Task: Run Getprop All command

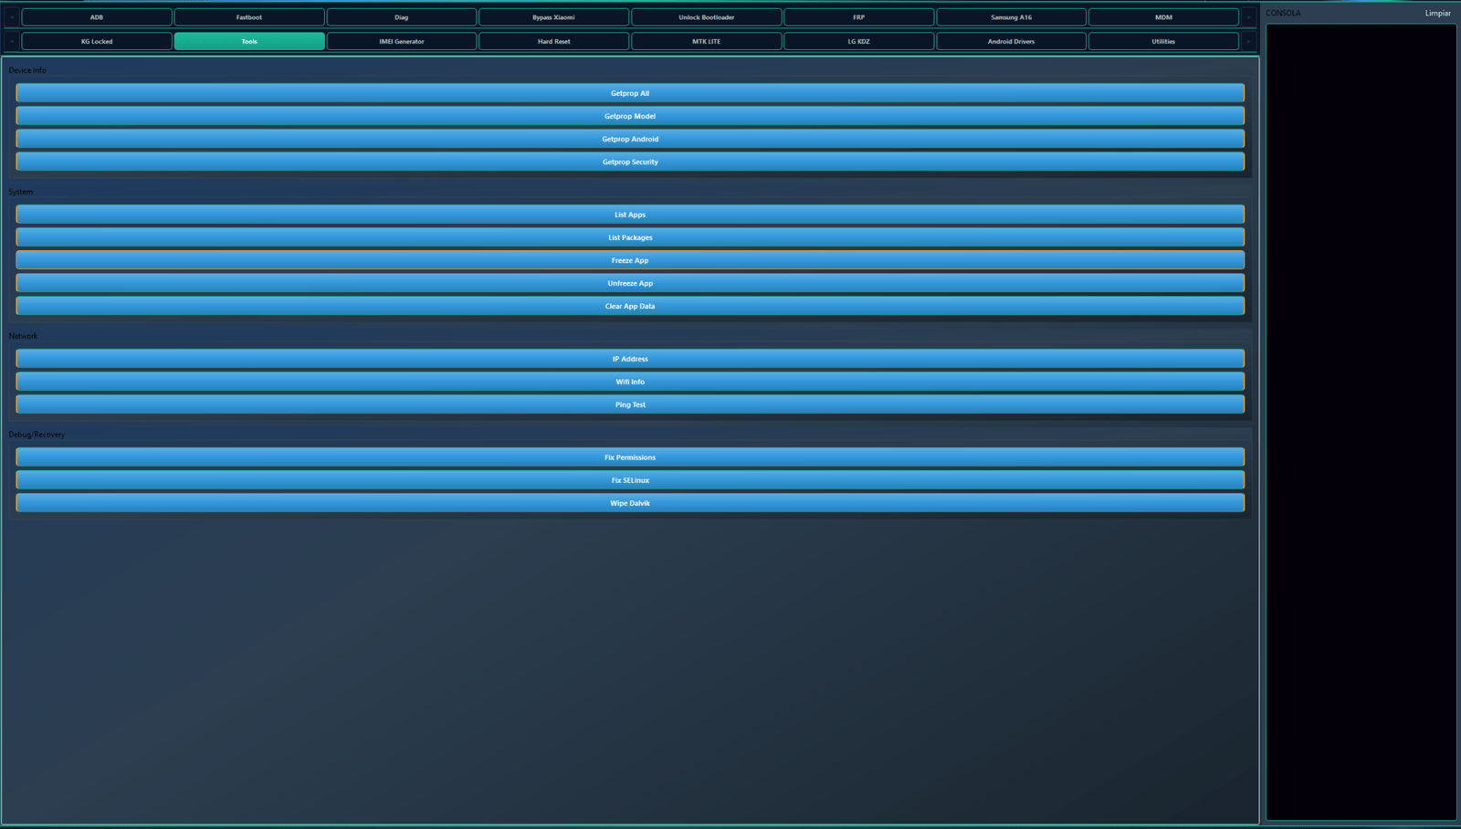Action: [629, 93]
